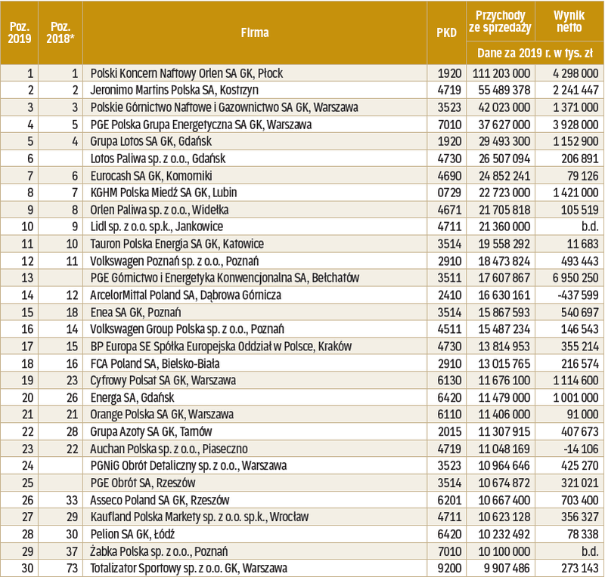Click the "Przychody ze sprzedaży" header

coord(500,22)
